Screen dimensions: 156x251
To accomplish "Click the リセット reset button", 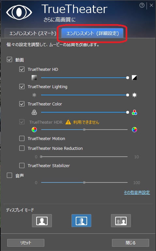I will (26, 243).
